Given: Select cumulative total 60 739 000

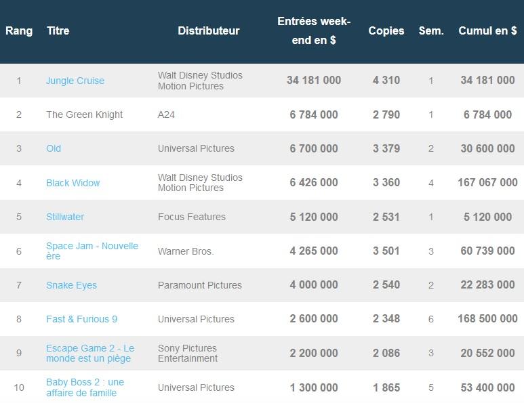Looking at the screenshot, I should 487,251.
